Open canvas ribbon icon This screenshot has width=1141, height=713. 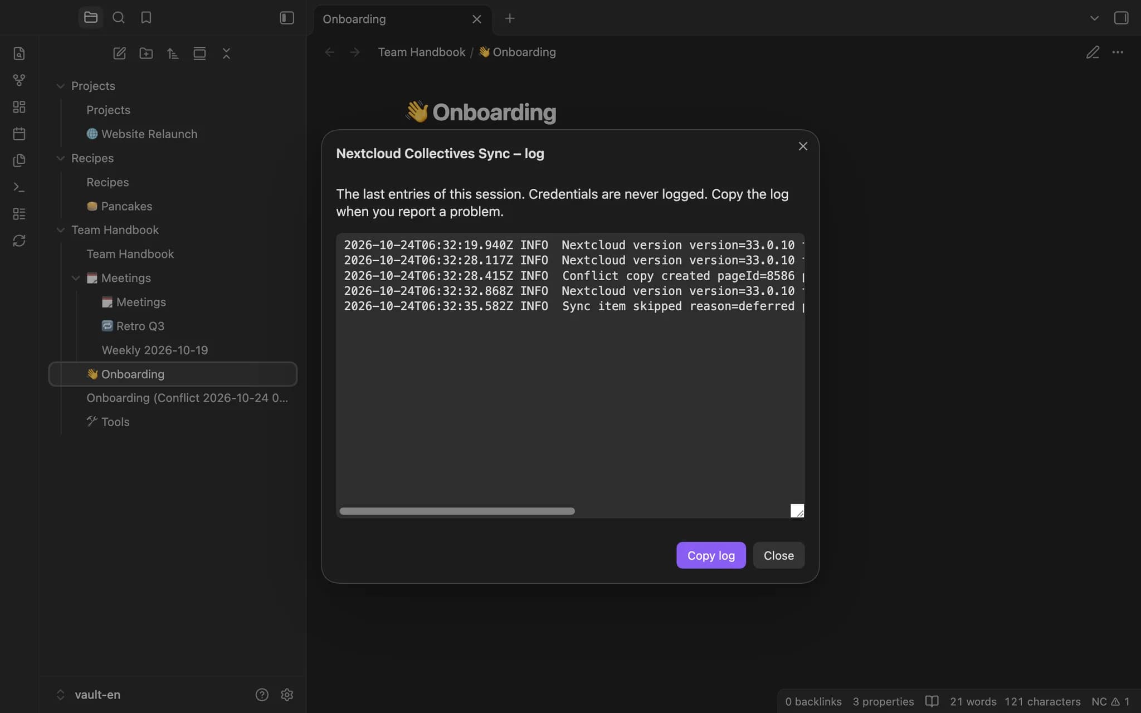click(19, 107)
